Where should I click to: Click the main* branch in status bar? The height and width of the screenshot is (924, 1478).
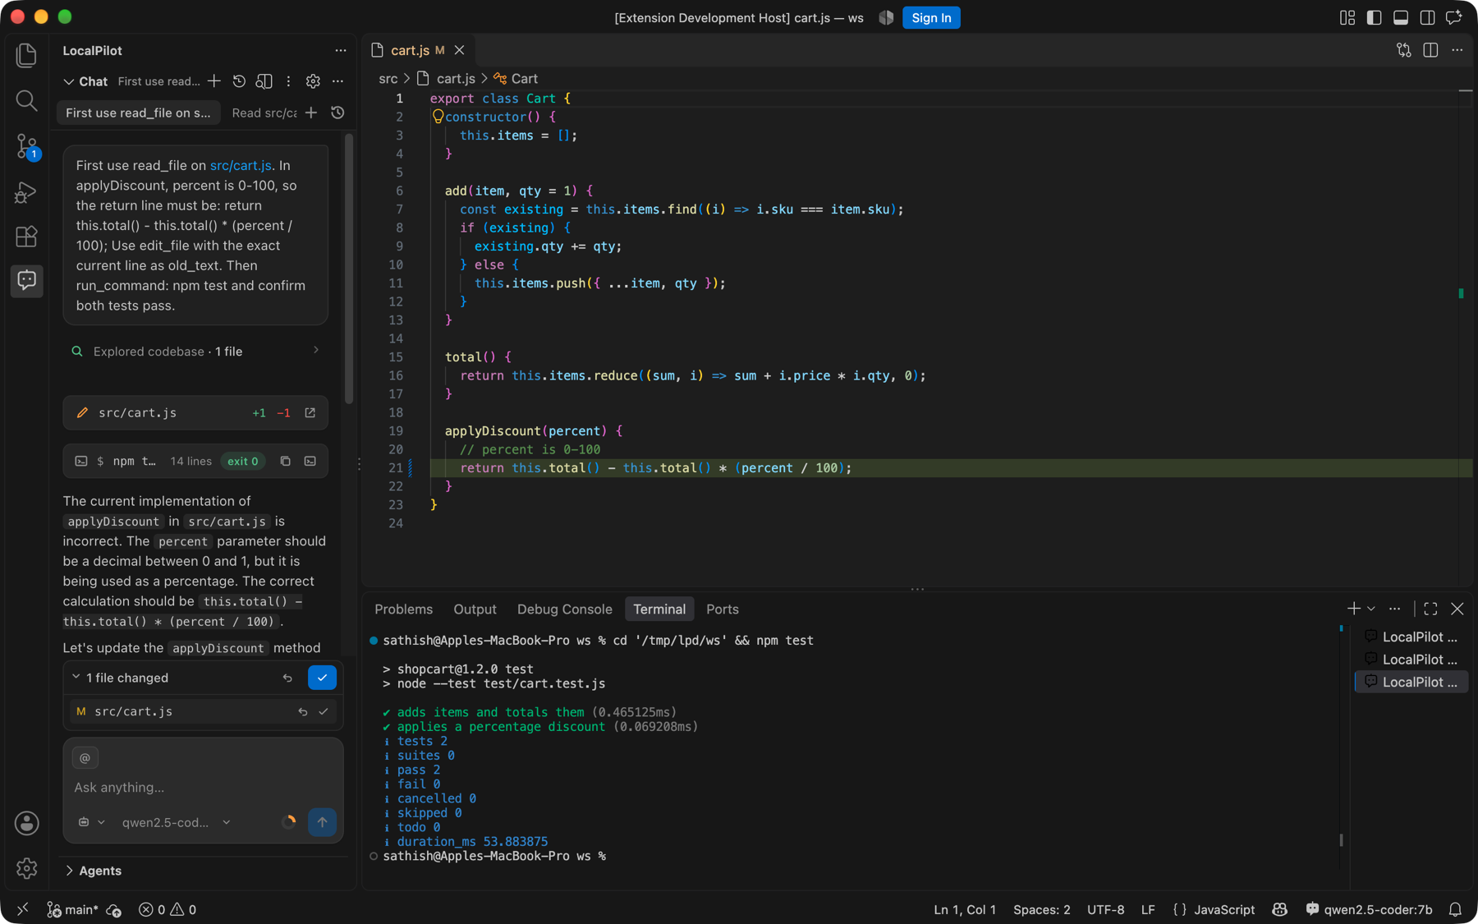click(x=73, y=909)
